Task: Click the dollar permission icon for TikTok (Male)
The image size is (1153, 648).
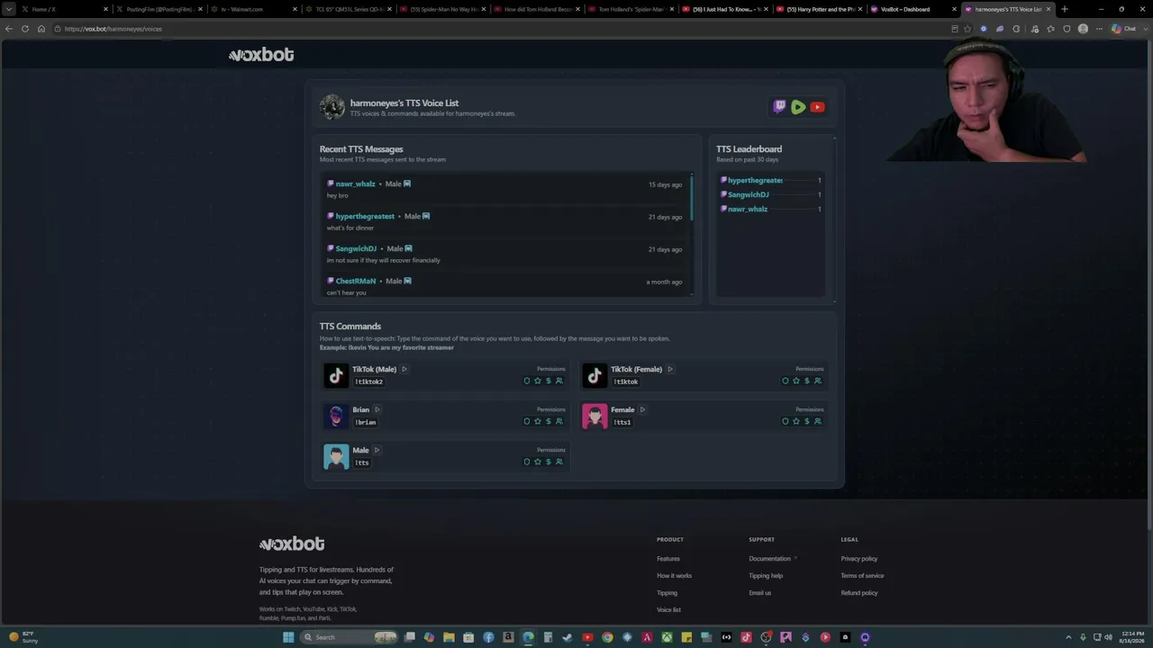Action: point(549,381)
